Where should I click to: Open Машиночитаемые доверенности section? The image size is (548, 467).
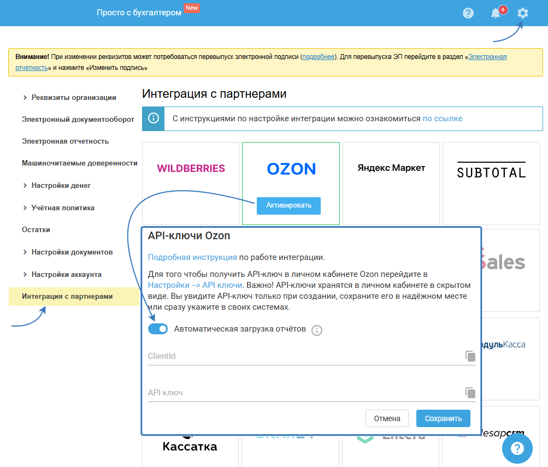click(x=80, y=163)
